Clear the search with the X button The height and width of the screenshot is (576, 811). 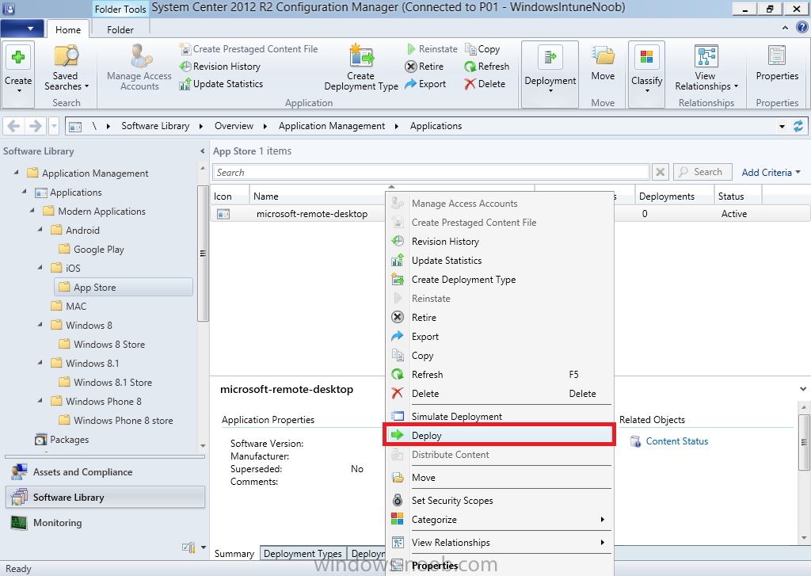[660, 172]
